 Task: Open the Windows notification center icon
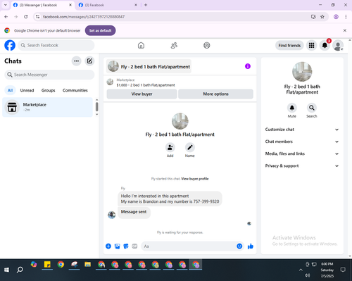click(343, 270)
